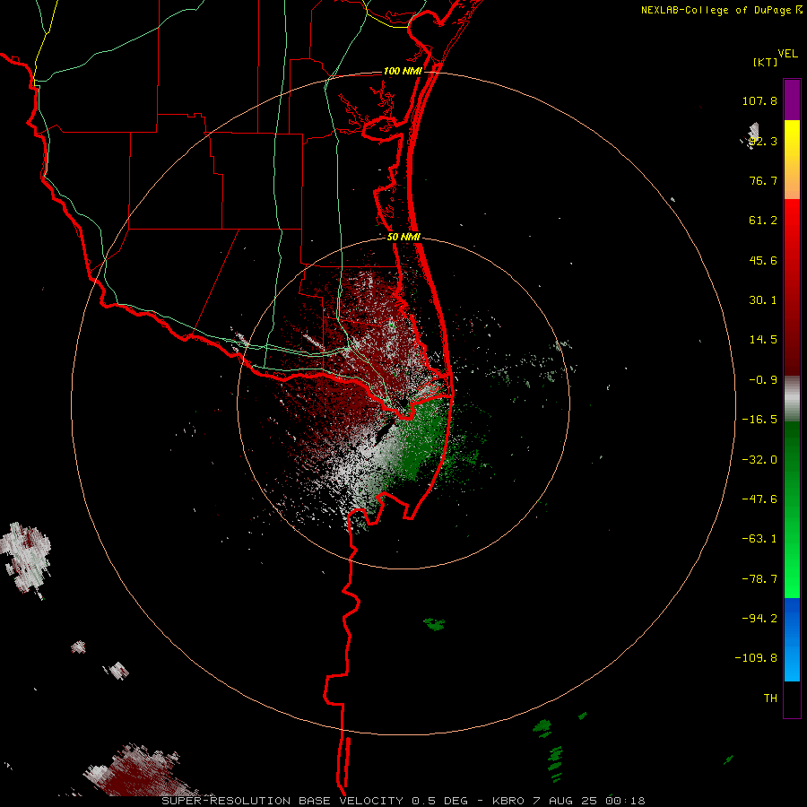The image size is (807, 807).
Task: Click the 50 NMI range ring label
Action: pyautogui.click(x=403, y=238)
